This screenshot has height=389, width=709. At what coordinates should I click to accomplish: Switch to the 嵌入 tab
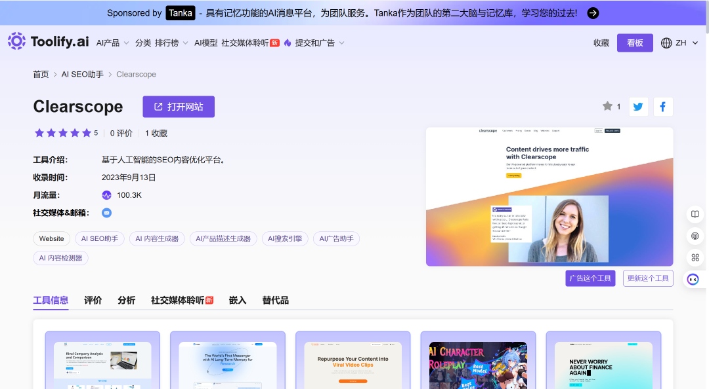click(x=238, y=300)
